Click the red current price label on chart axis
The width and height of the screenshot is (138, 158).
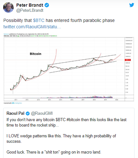[128, 60]
